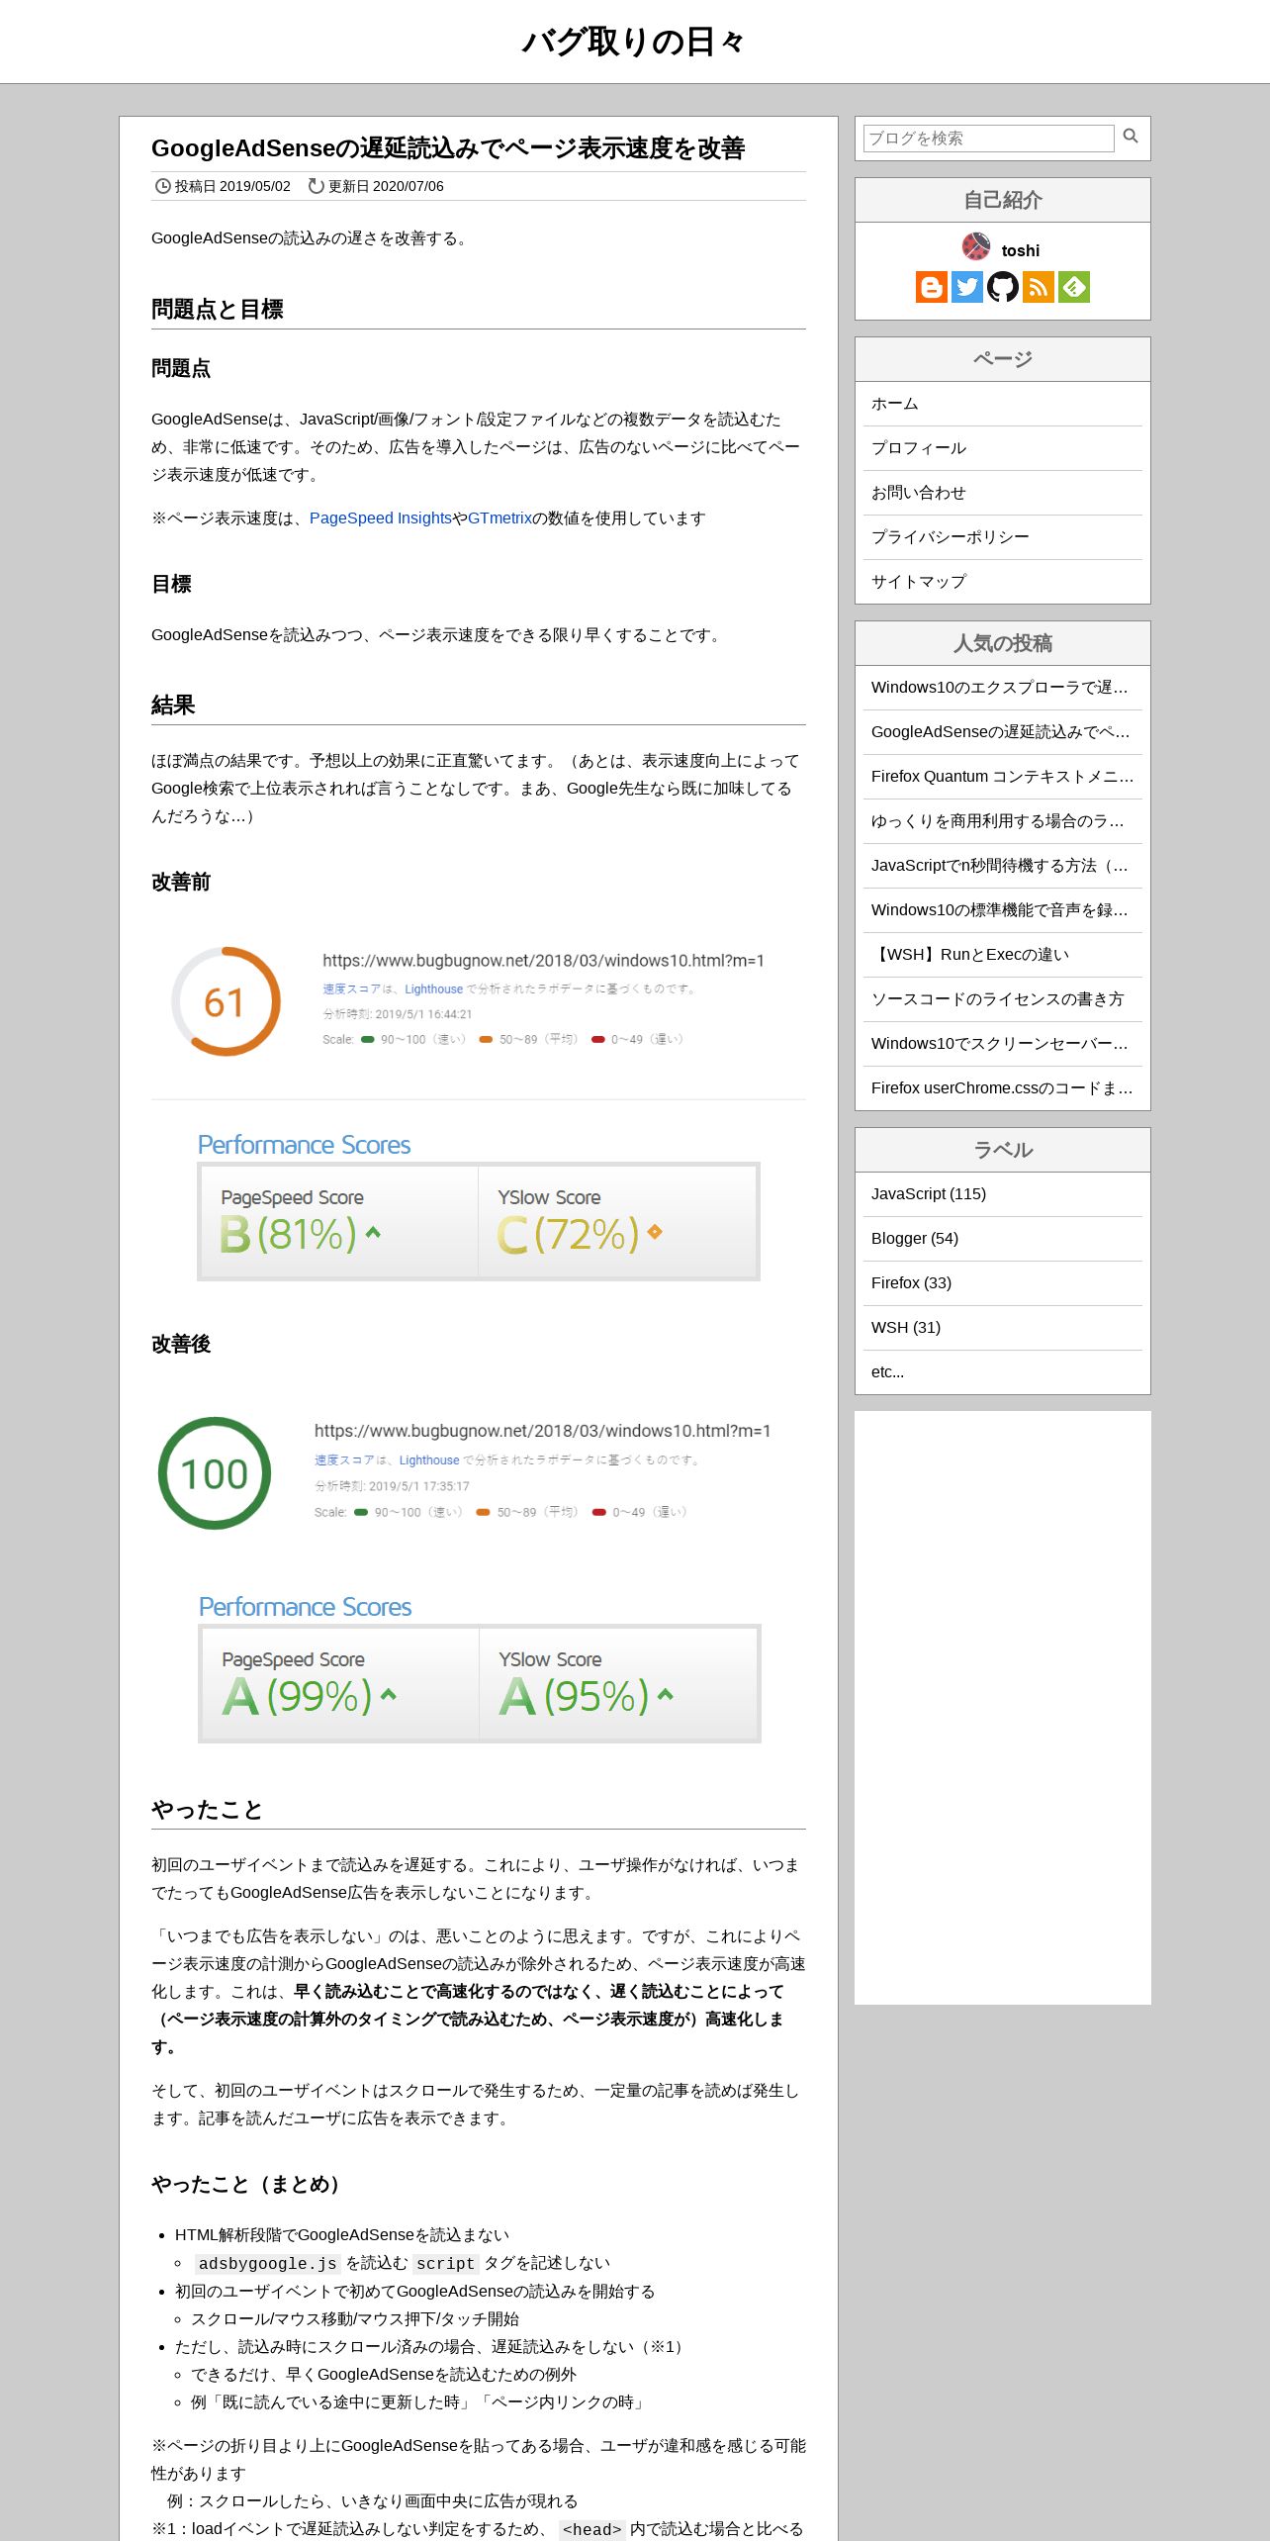Go to プライバシーポリシー page
The image size is (1270, 2541).
point(1002,537)
